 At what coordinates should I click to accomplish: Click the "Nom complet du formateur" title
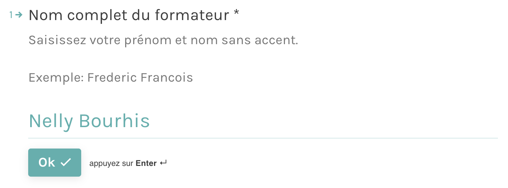pyautogui.click(x=129, y=15)
